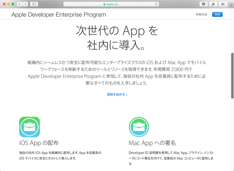Screen dimensions: 234x171
Task: Click the Mac App round briefcase icon
Action: point(139,127)
